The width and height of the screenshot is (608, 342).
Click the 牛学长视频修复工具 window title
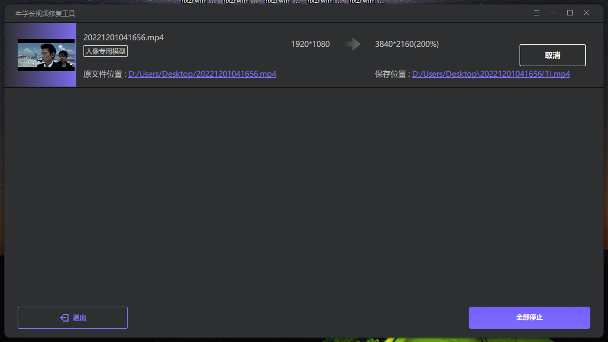(x=45, y=14)
